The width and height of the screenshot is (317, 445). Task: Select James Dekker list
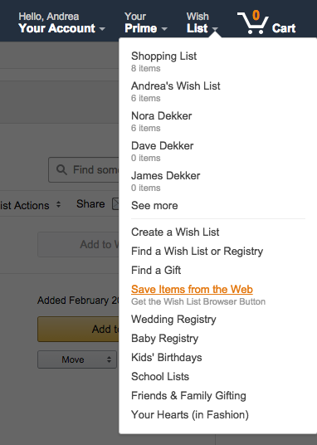pyautogui.click(x=165, y=181)
